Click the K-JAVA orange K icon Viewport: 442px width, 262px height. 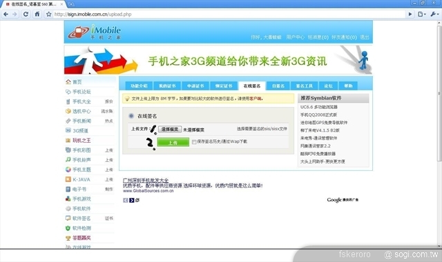pos(68,179)
